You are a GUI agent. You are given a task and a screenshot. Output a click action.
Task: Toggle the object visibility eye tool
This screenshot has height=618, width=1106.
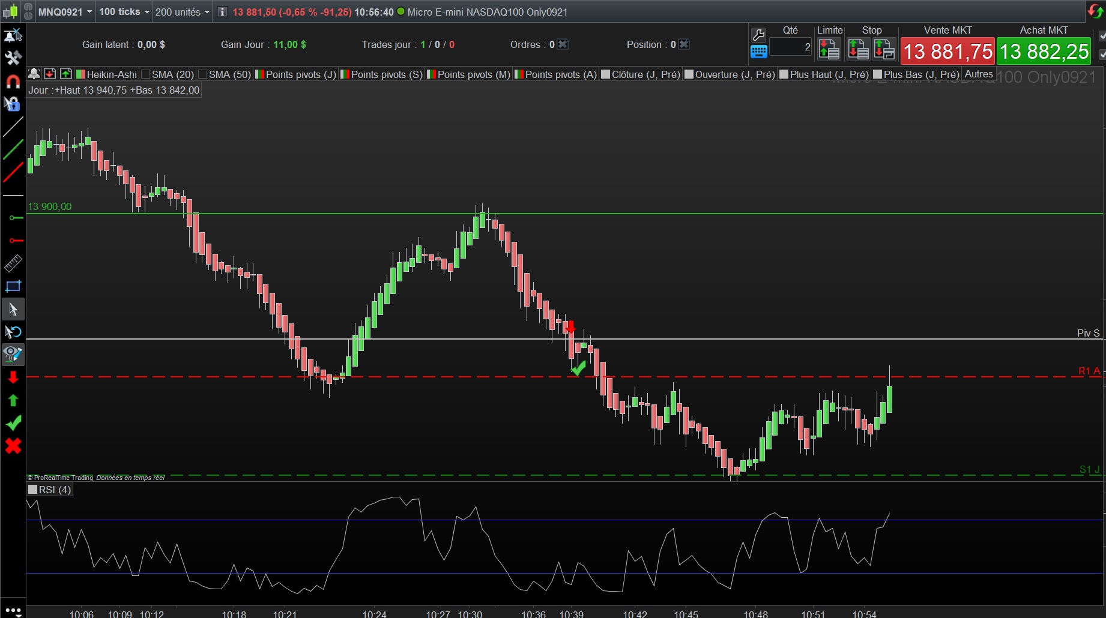point(13,354)
